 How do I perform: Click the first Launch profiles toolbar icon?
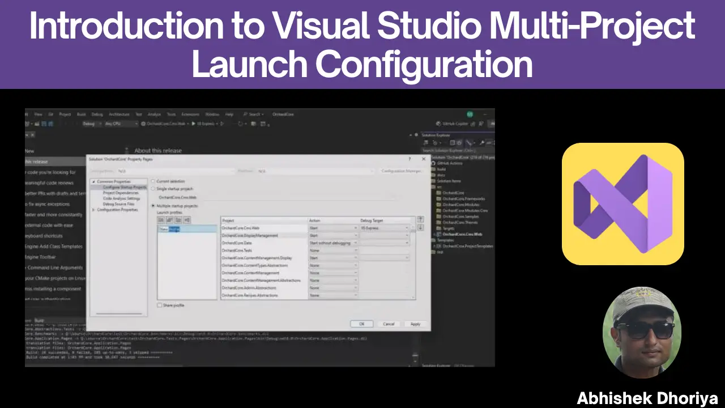tap(161, 220)
